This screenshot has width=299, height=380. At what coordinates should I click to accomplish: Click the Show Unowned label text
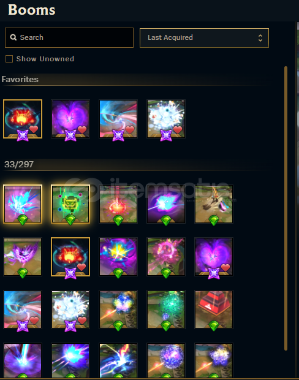pos(45,59)
